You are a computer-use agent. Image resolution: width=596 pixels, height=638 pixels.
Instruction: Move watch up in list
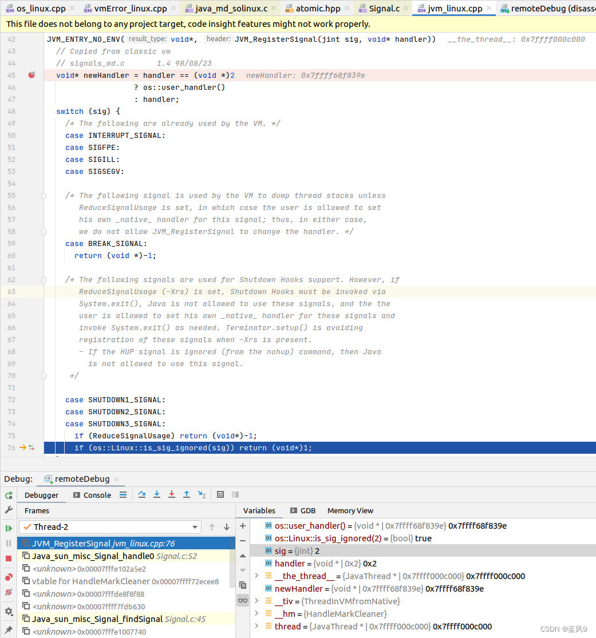tap(243, 556)
